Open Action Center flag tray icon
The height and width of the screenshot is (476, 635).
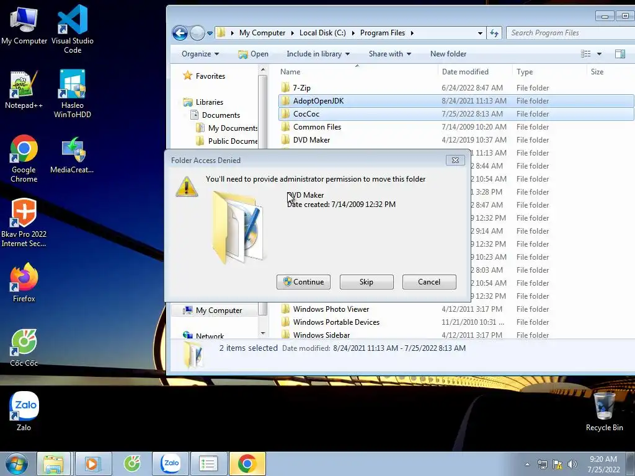tap(557, 464)
